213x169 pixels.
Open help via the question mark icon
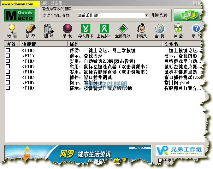click(x=196, y=28)
